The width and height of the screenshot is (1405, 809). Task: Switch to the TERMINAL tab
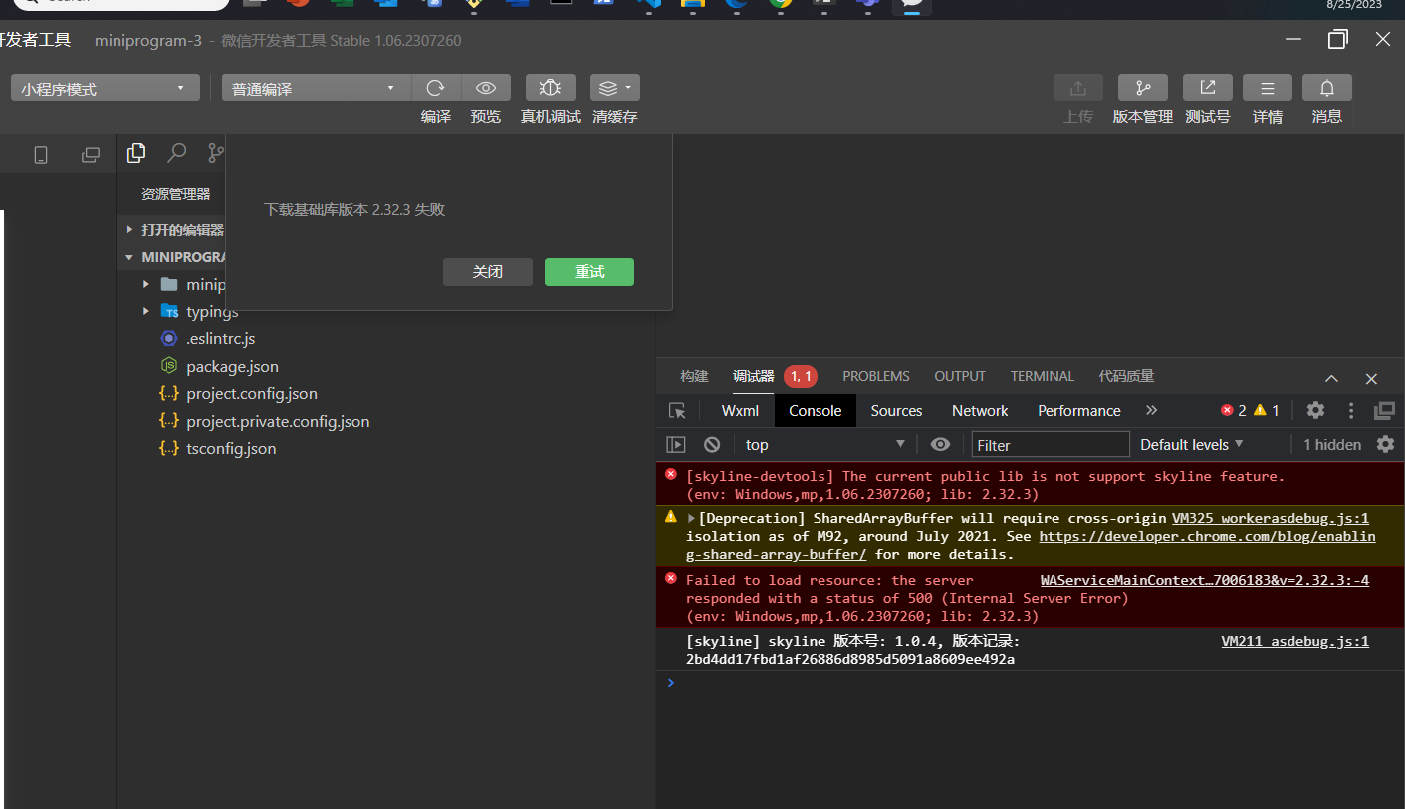(1043, 376)
